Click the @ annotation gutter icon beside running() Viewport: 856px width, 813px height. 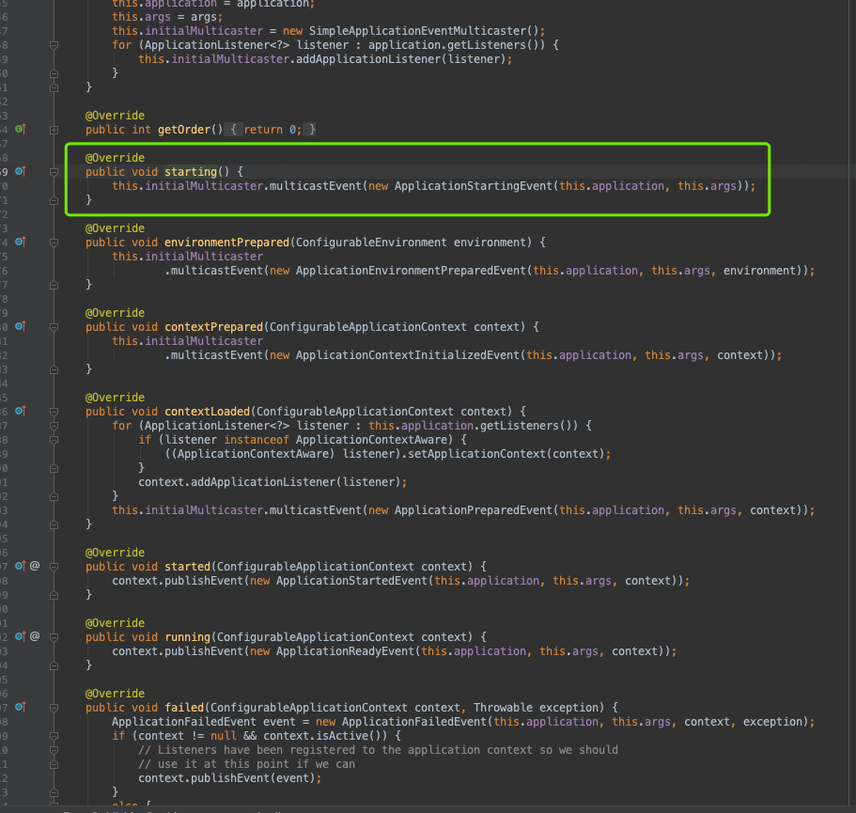coord(35,637)
